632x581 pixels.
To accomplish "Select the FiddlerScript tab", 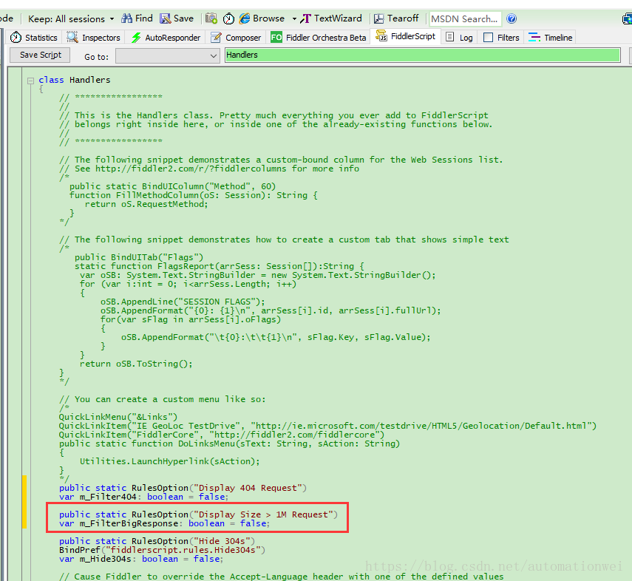I will pos(406,36).
